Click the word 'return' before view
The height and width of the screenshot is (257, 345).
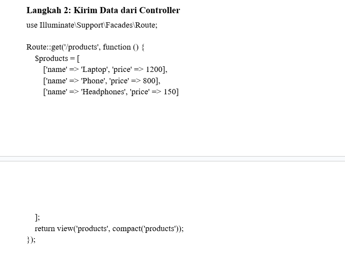pos(45,228)
